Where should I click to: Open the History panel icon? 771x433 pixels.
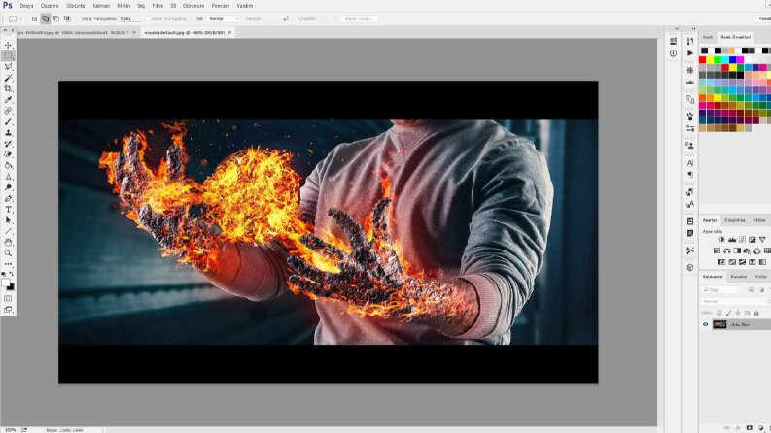[690, 41]
